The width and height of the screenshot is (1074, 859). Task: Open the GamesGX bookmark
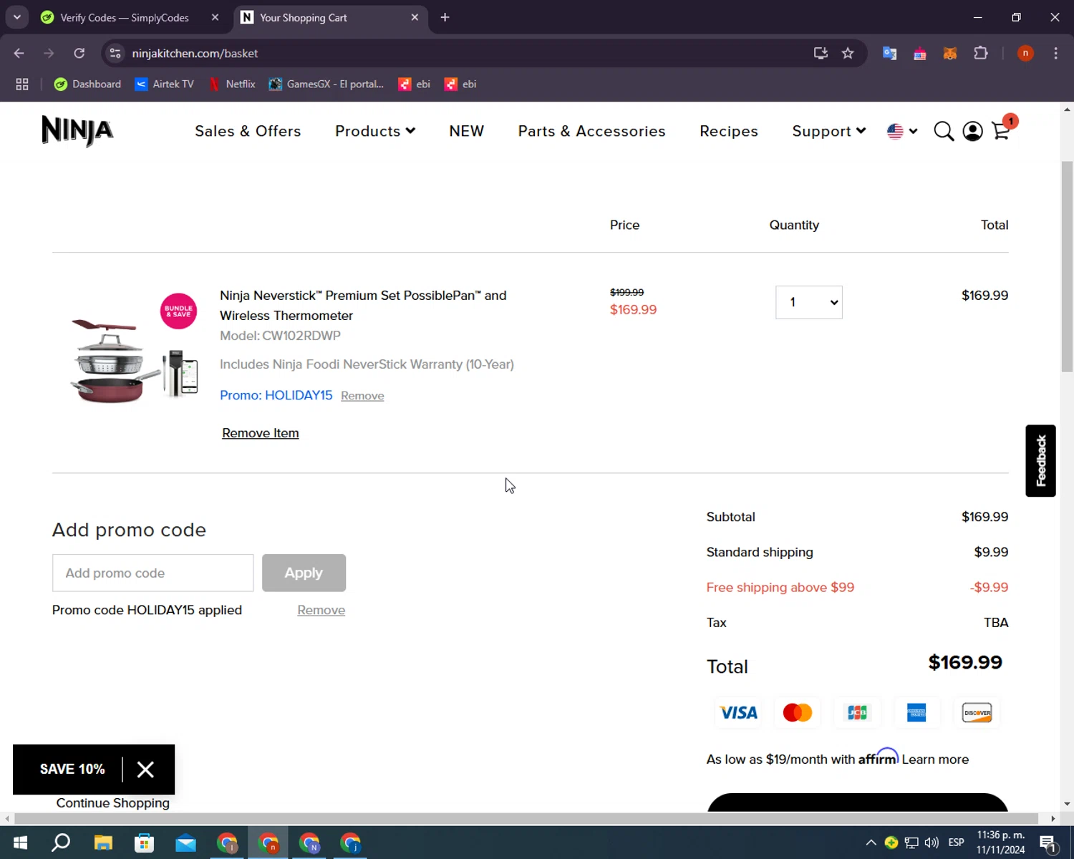click(326, 84)
